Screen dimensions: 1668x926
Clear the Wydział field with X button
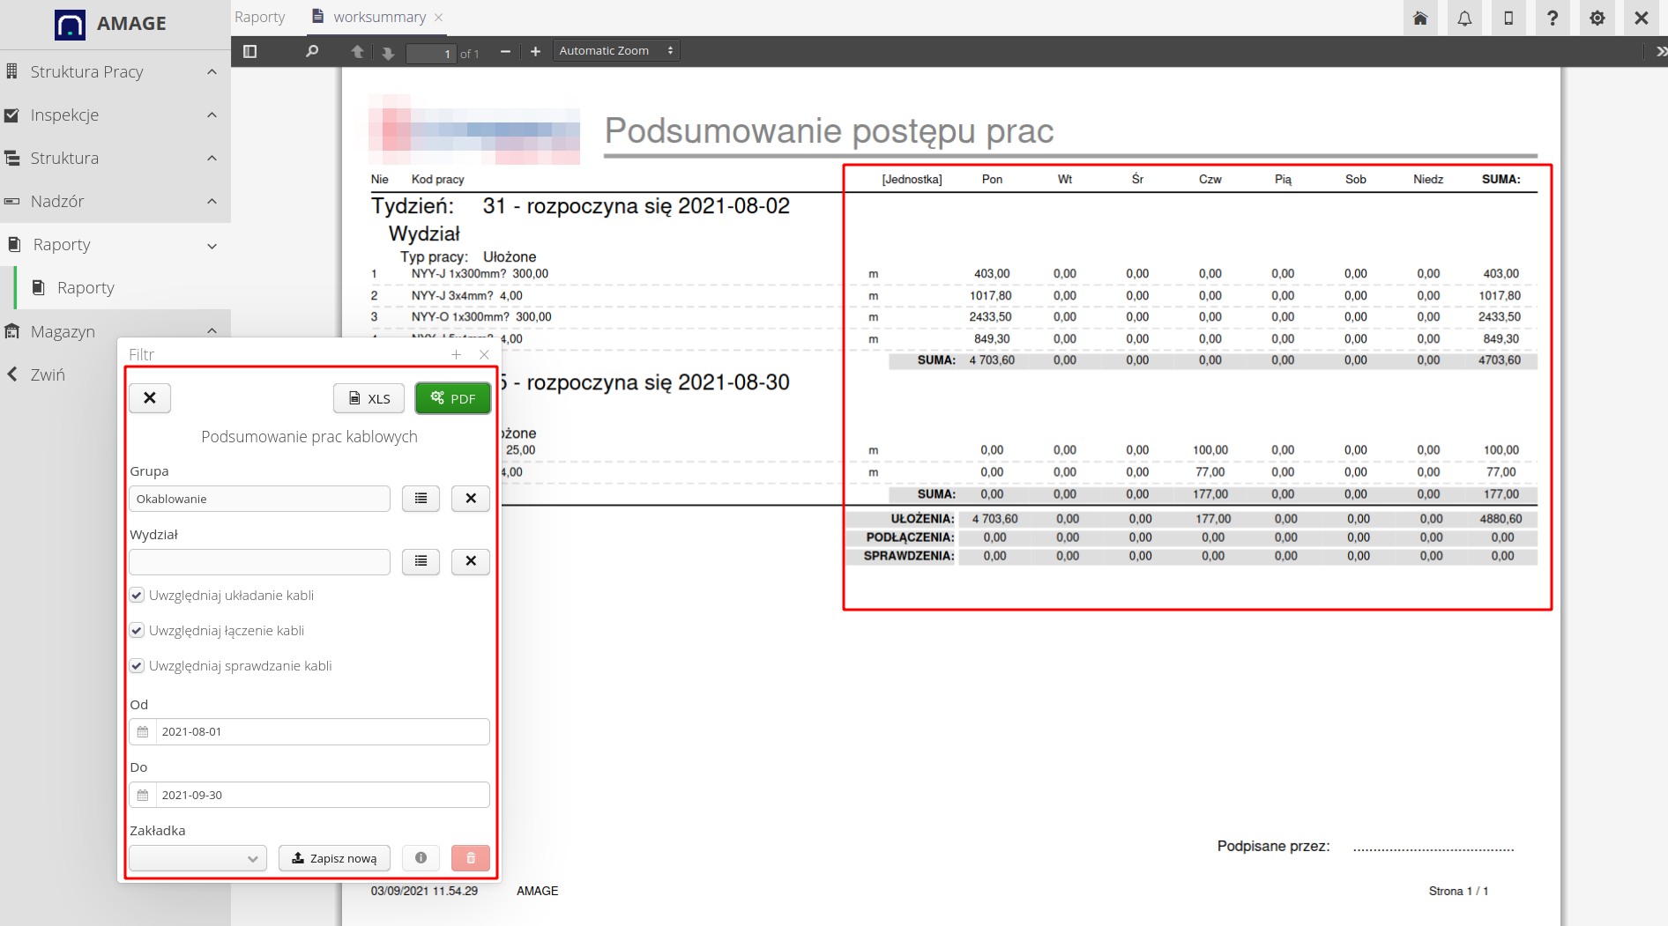(x=471, y=561)
